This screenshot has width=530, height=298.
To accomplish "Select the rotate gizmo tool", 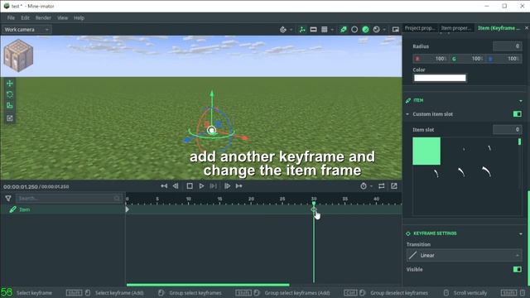I will (10, 94).
